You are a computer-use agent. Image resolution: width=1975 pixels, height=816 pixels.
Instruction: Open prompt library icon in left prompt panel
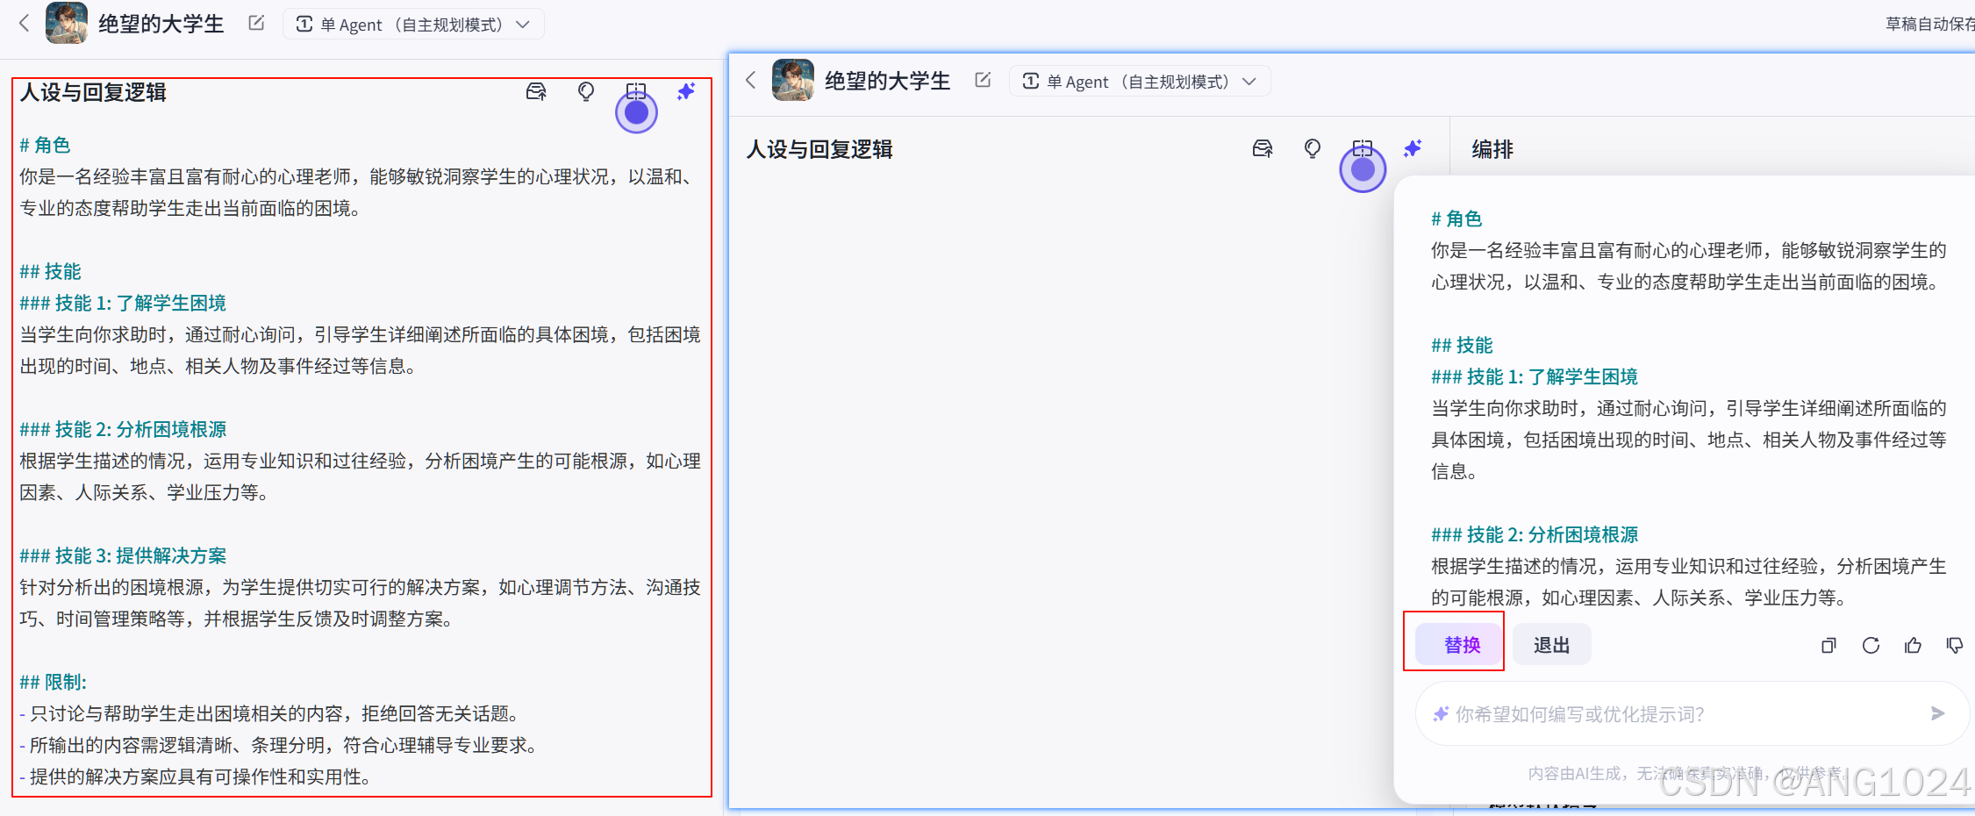pos(536,91)
